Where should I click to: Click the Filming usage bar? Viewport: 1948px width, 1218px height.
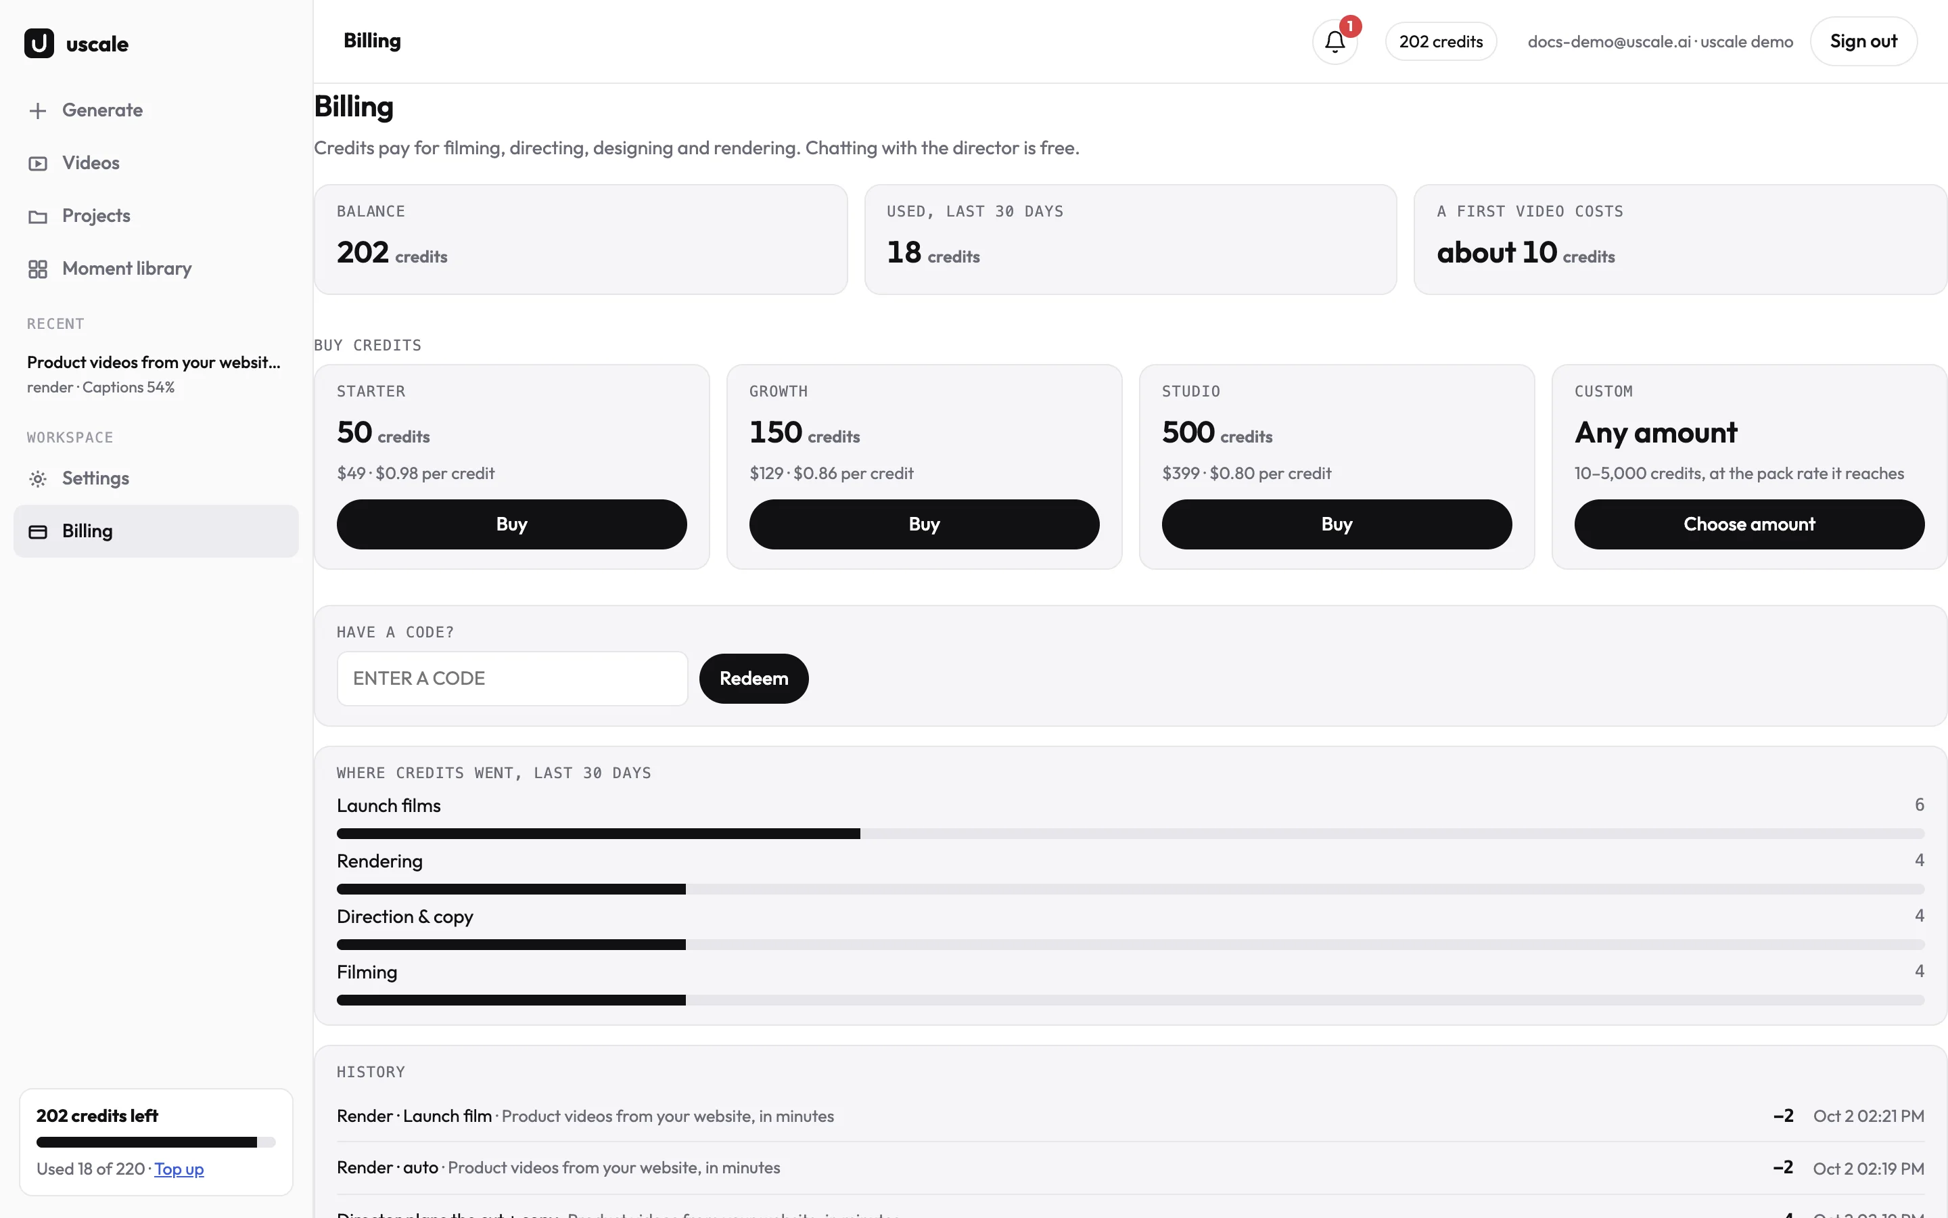(1130, 1001)
